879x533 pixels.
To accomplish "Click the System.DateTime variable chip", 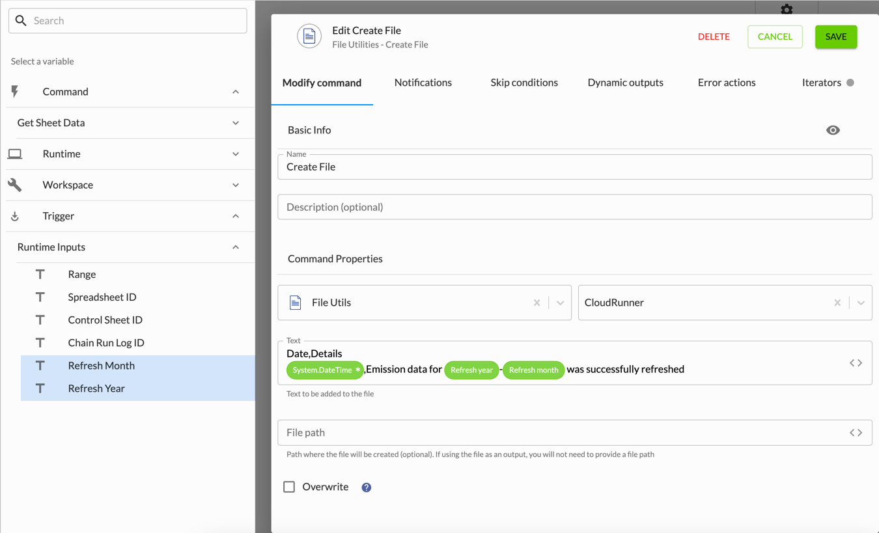I will pos(325,370).
